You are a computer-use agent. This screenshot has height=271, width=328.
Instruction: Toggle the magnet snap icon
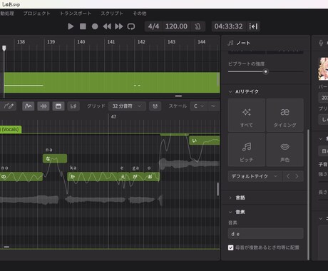(155, 106)
